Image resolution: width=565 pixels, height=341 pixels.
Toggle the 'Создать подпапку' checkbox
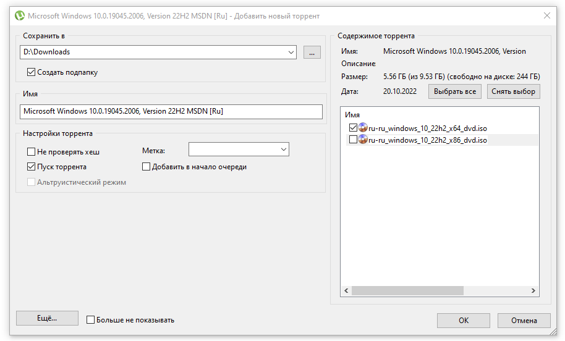32,72
